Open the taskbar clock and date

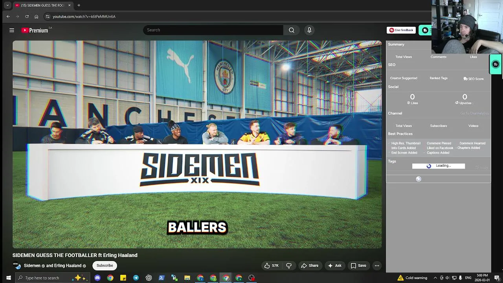click(482, 278)
